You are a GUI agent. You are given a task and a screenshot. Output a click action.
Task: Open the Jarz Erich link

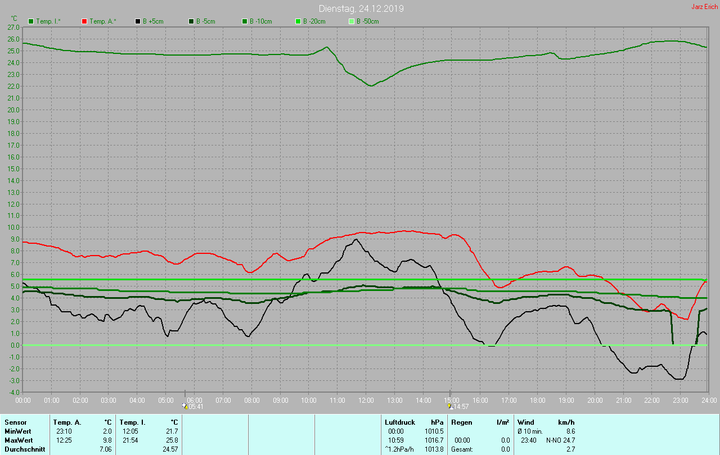(x=704, y=7)
